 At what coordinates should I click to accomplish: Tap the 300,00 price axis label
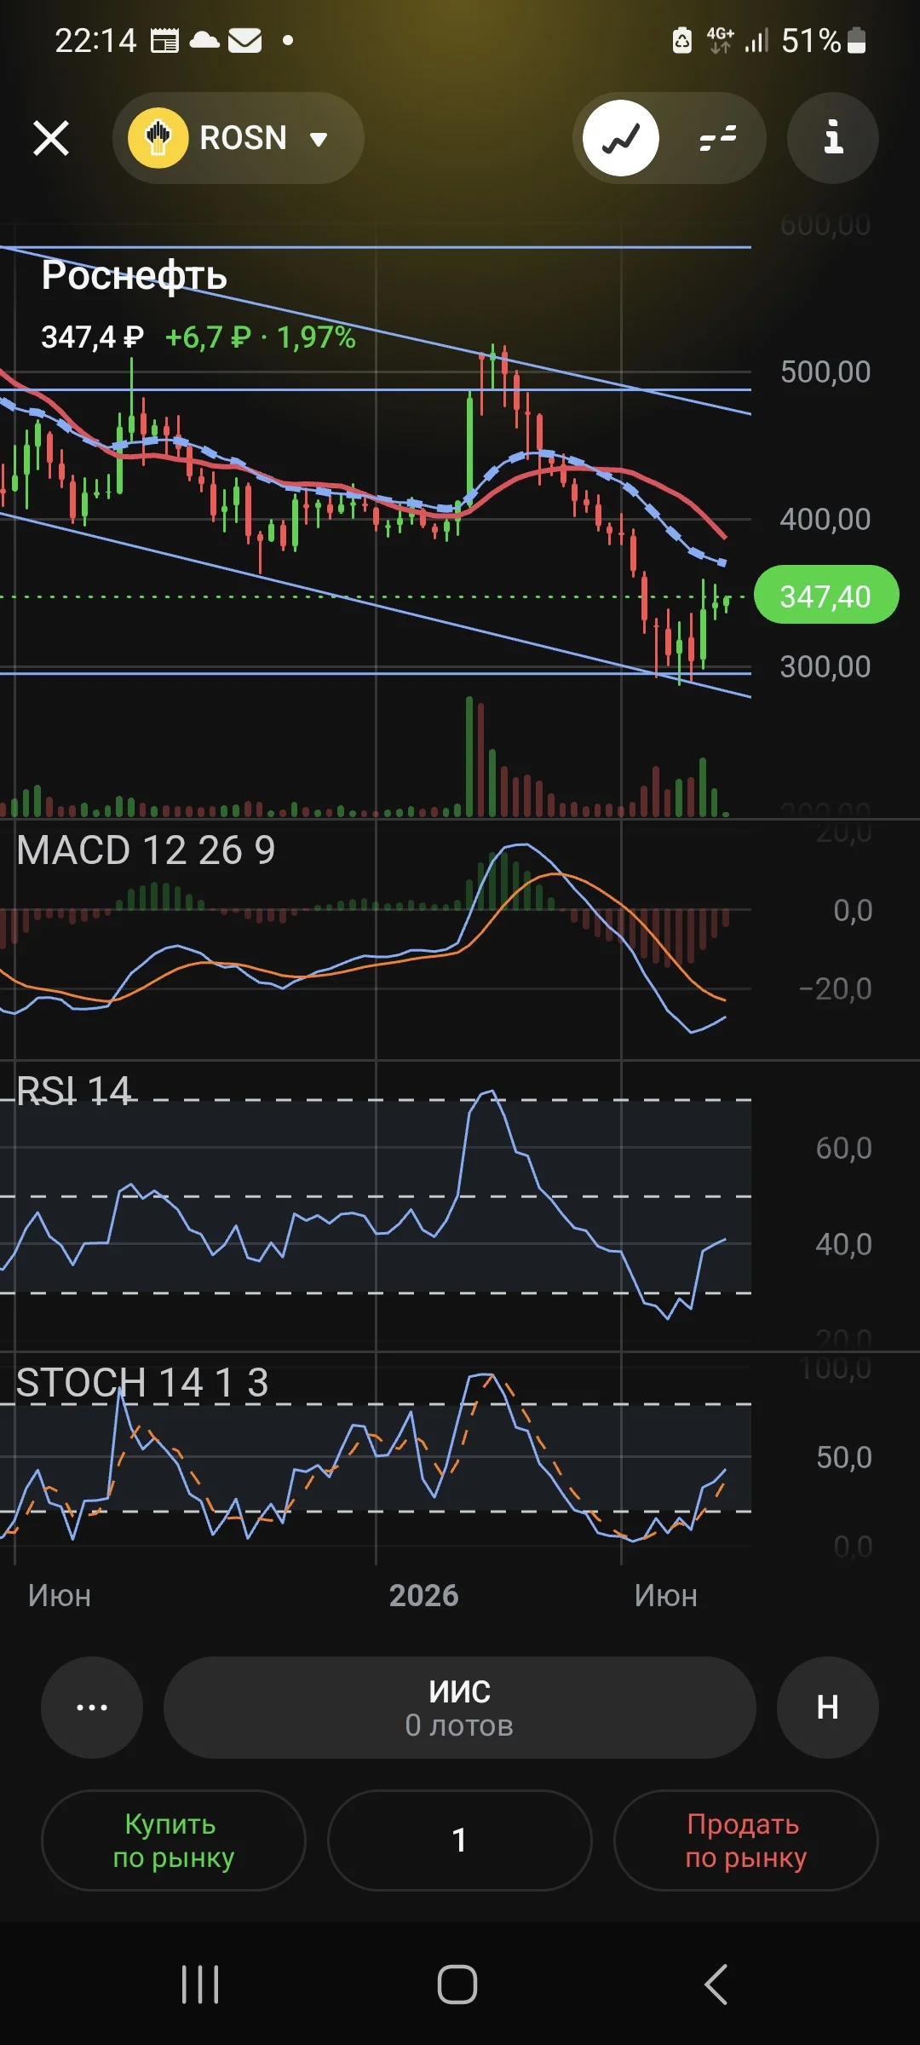click(825, 667)
